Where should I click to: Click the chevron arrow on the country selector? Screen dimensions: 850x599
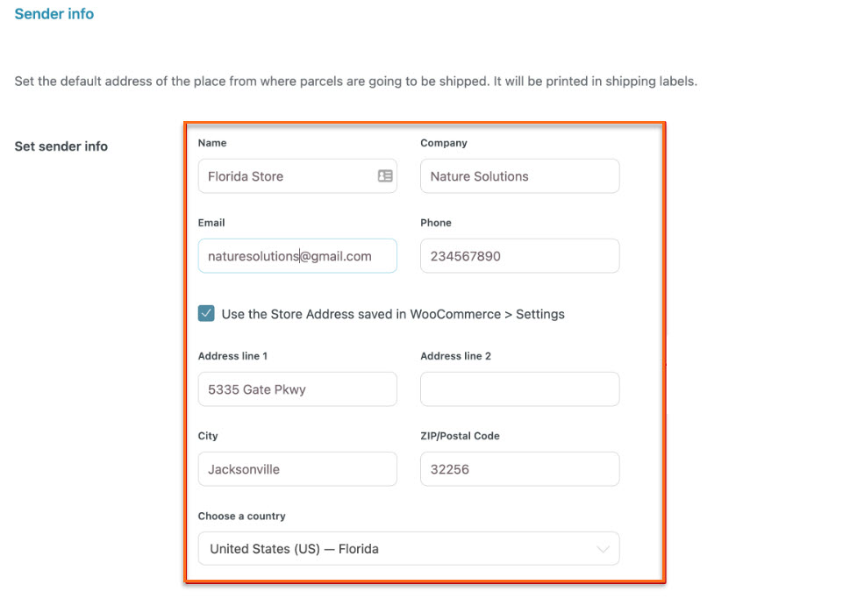tap(603, 549)
